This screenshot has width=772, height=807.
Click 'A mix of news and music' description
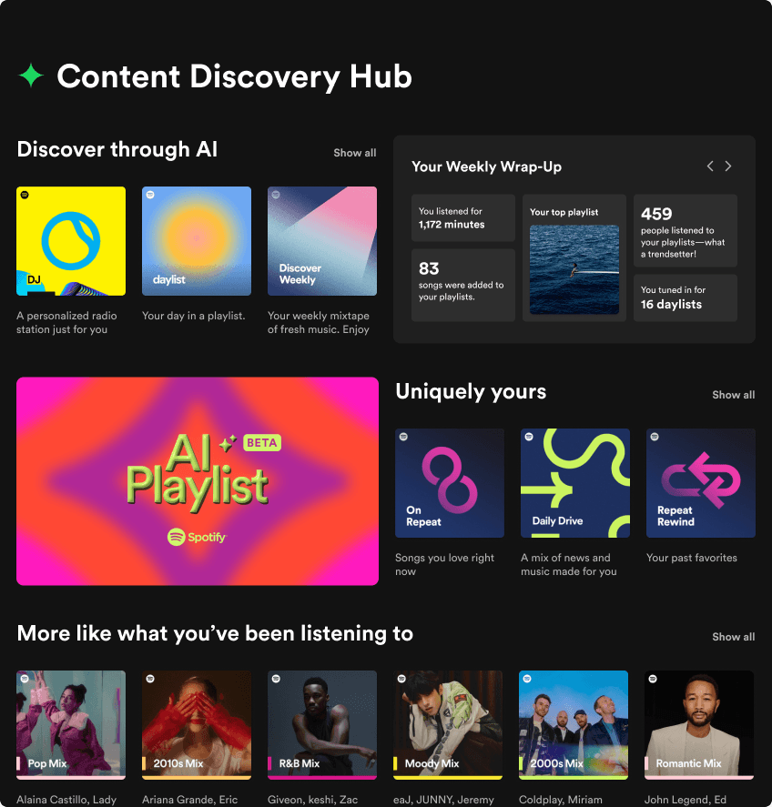tap(569, 565)
